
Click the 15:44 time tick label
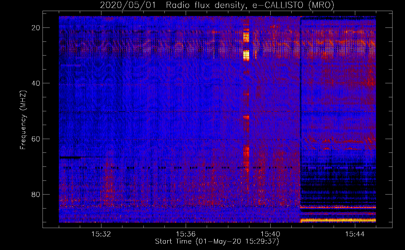[355, 234]
